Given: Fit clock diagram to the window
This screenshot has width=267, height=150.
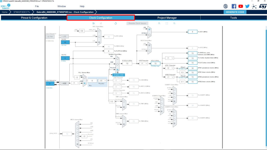Looking at the screenshot, I should click(167, 23).
